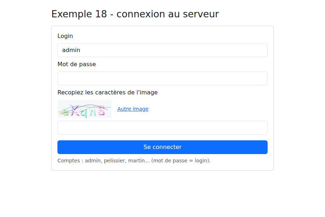This screenshot has width=325, height=217.
Task: Click the Mot de passe label
Action: tap(77, 64)
